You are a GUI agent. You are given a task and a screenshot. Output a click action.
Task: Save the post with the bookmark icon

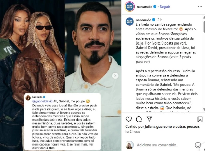pyautogui.click(x=200, y=119)
